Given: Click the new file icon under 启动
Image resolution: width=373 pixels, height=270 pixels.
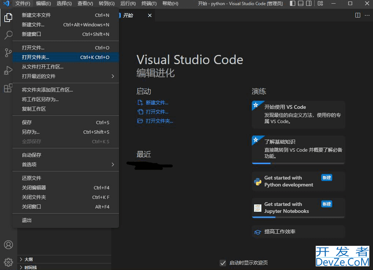Looking at the screenshot, I should [140, 103].
